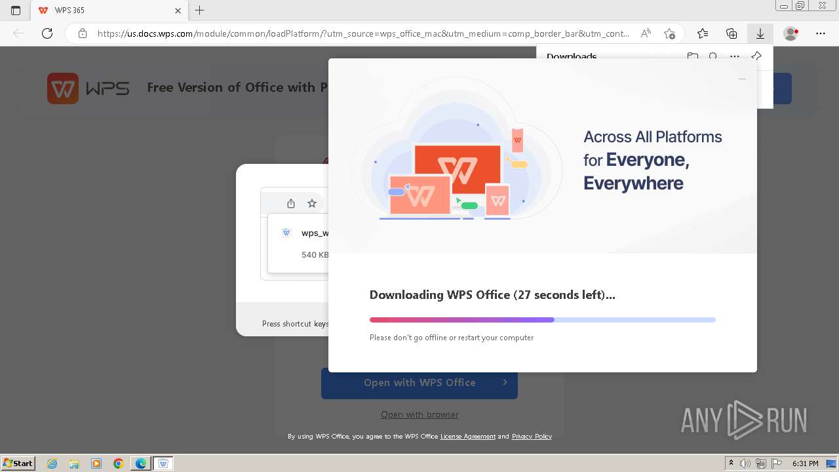Open downloads folder icon in Downloads panel
Screen dimensions: 839x472
point(692,56)
